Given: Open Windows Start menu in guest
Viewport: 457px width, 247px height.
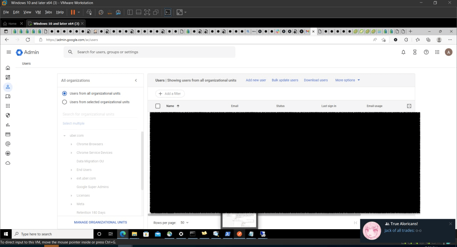Looking at the screenshot, I should point(5,234).
